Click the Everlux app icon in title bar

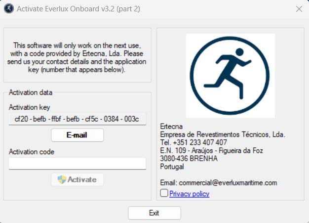pyautogui.click(x=9, y=9)
